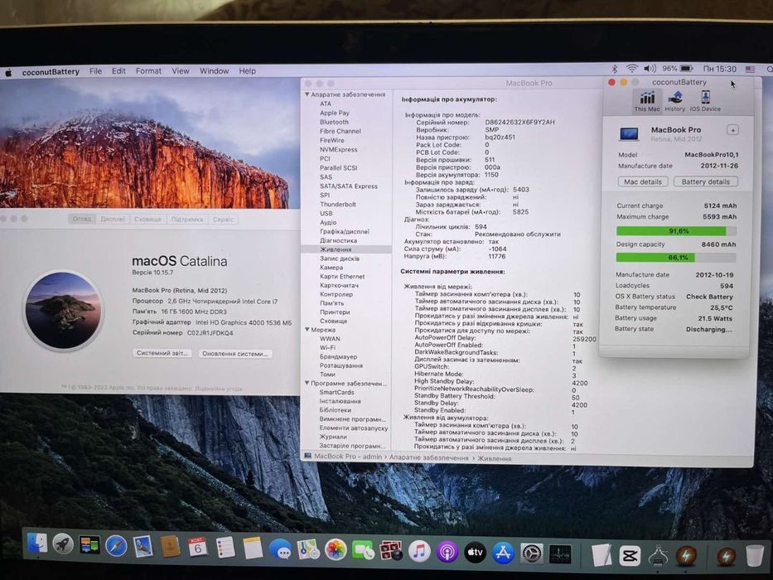The image size is (773, 580).
Task: Open the View menu
Action: click(181, 71)
